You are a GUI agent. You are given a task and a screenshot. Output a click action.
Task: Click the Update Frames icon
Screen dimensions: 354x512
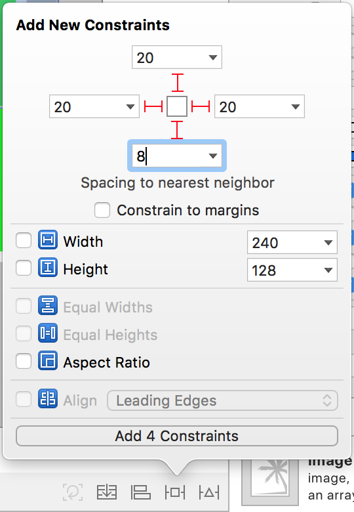tap(73, 492)
